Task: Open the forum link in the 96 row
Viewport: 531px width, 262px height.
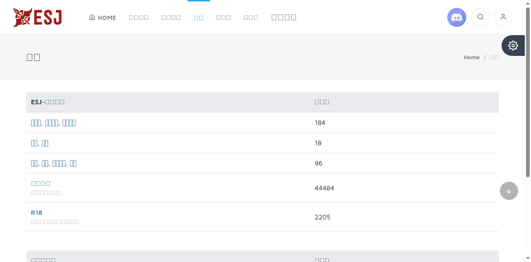Action: 54,163
